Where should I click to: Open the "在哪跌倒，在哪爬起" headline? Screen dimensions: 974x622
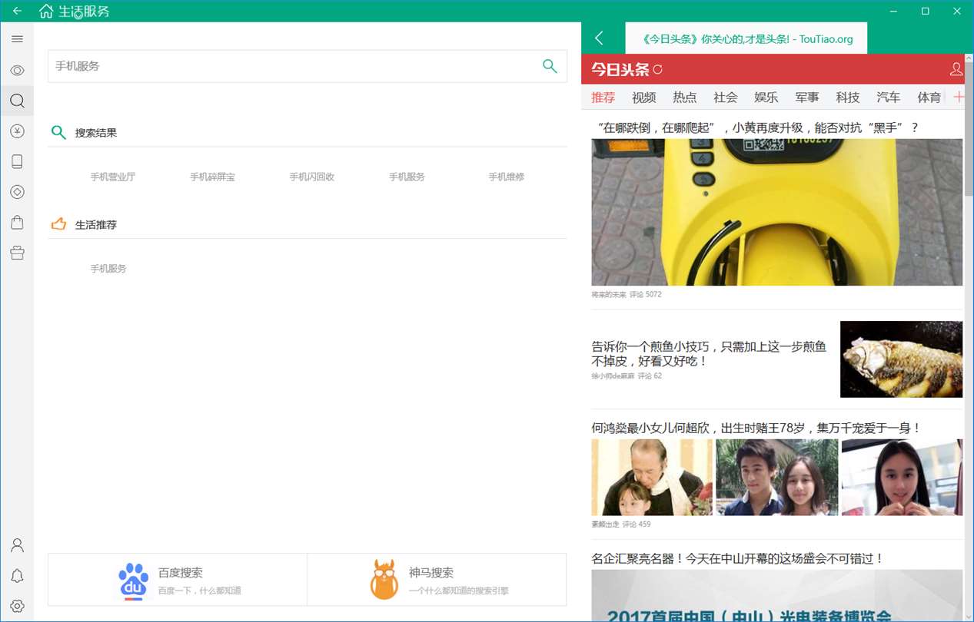756,127
